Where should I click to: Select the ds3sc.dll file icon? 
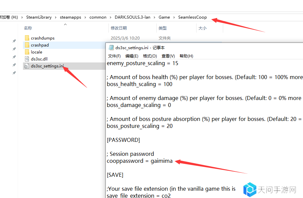27,59
